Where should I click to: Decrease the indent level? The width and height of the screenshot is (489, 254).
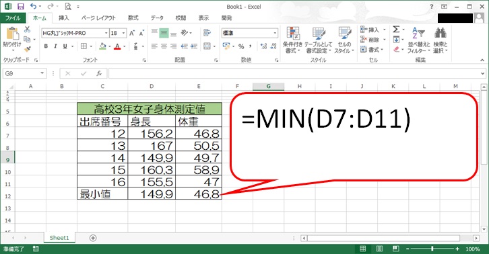pos(185,46)
